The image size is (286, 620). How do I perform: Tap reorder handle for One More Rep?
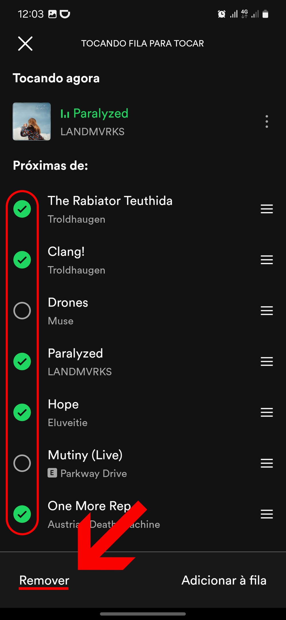[267, 514]
